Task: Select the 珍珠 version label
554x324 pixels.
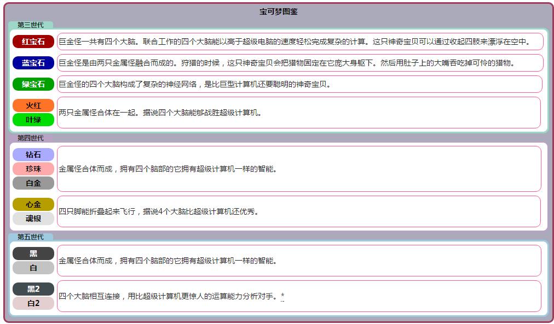Action: (x=33, y=169)
